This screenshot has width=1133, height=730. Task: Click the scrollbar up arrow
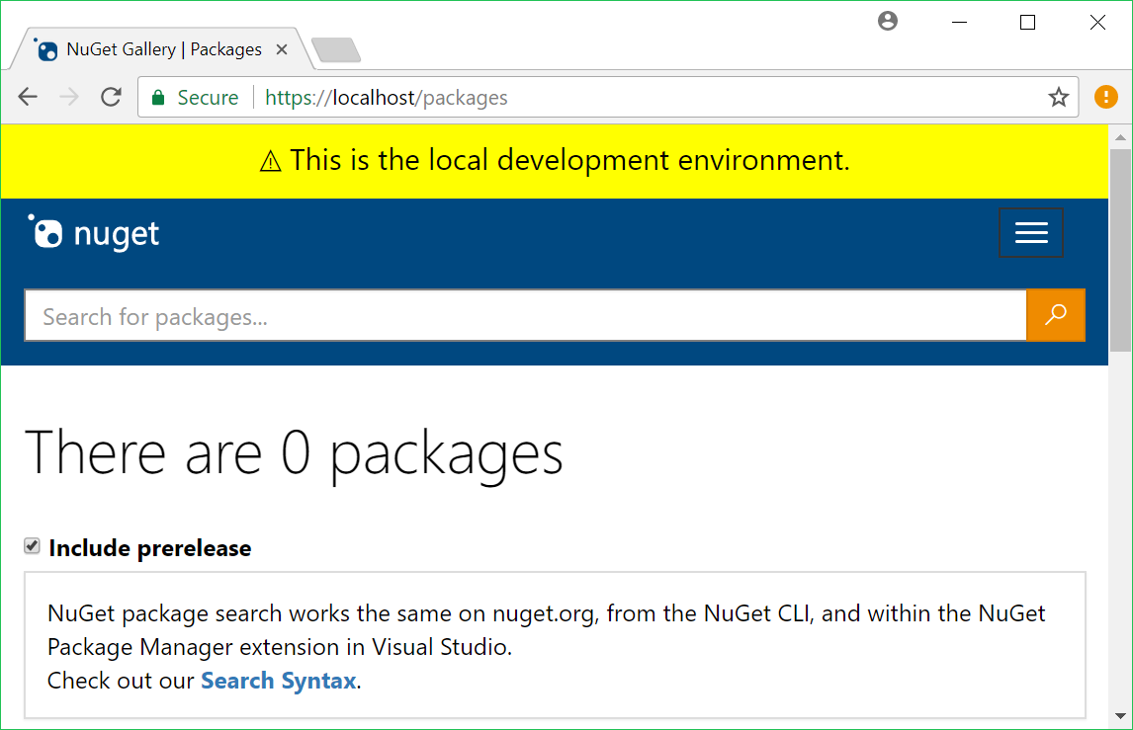1120,137
